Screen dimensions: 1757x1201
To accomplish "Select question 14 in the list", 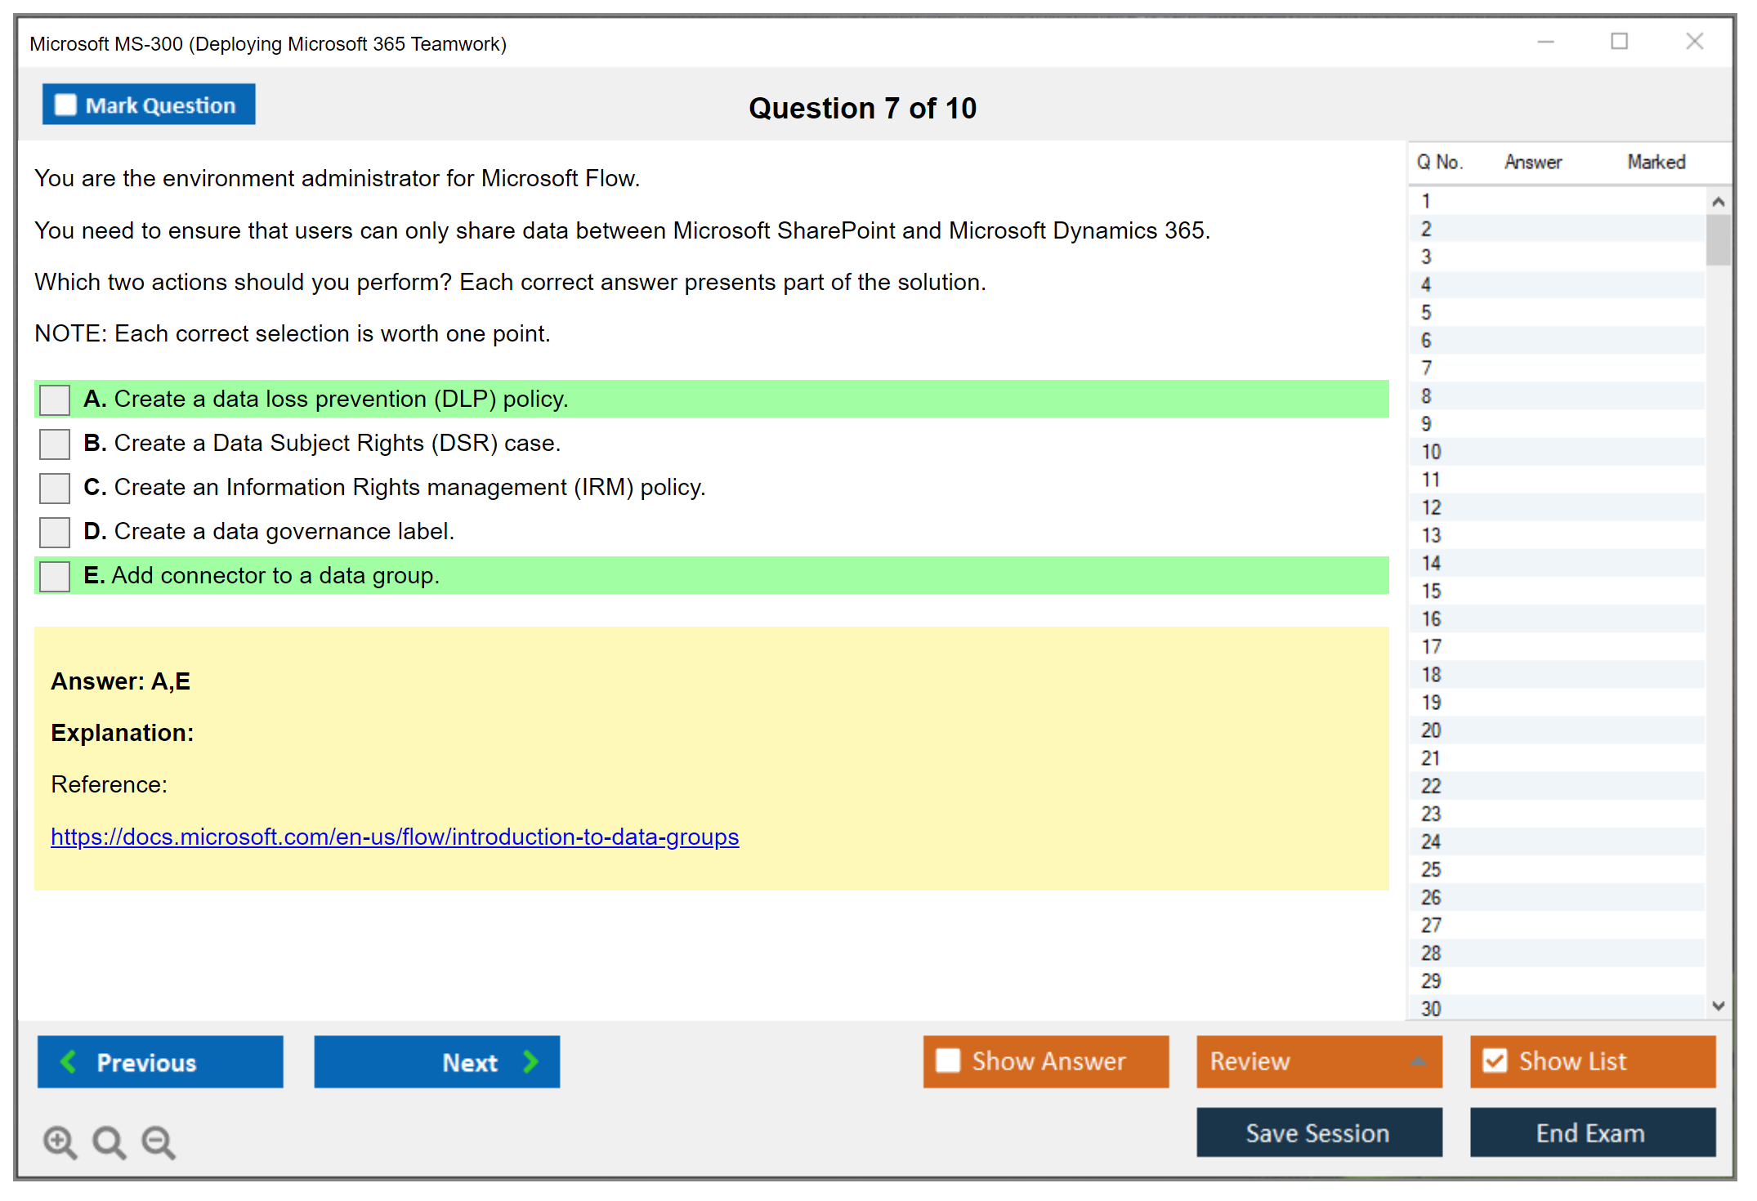I will coord(1431,563).
